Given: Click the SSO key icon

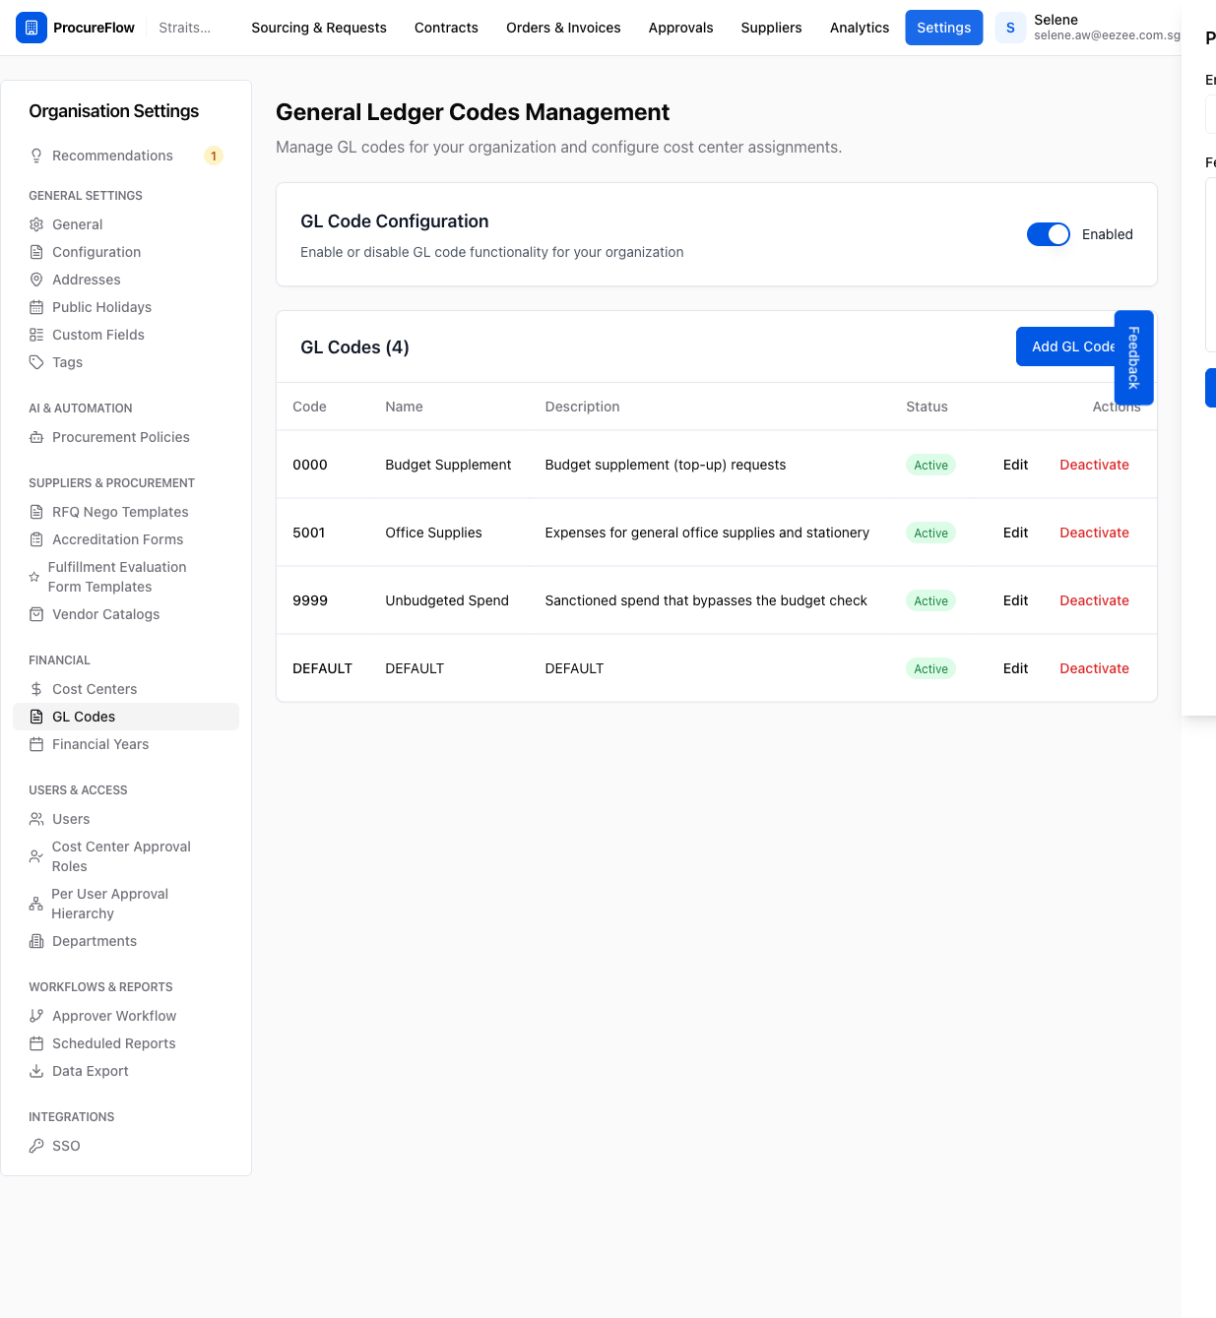Looking at the screenshot, I should coord(36,1146).
